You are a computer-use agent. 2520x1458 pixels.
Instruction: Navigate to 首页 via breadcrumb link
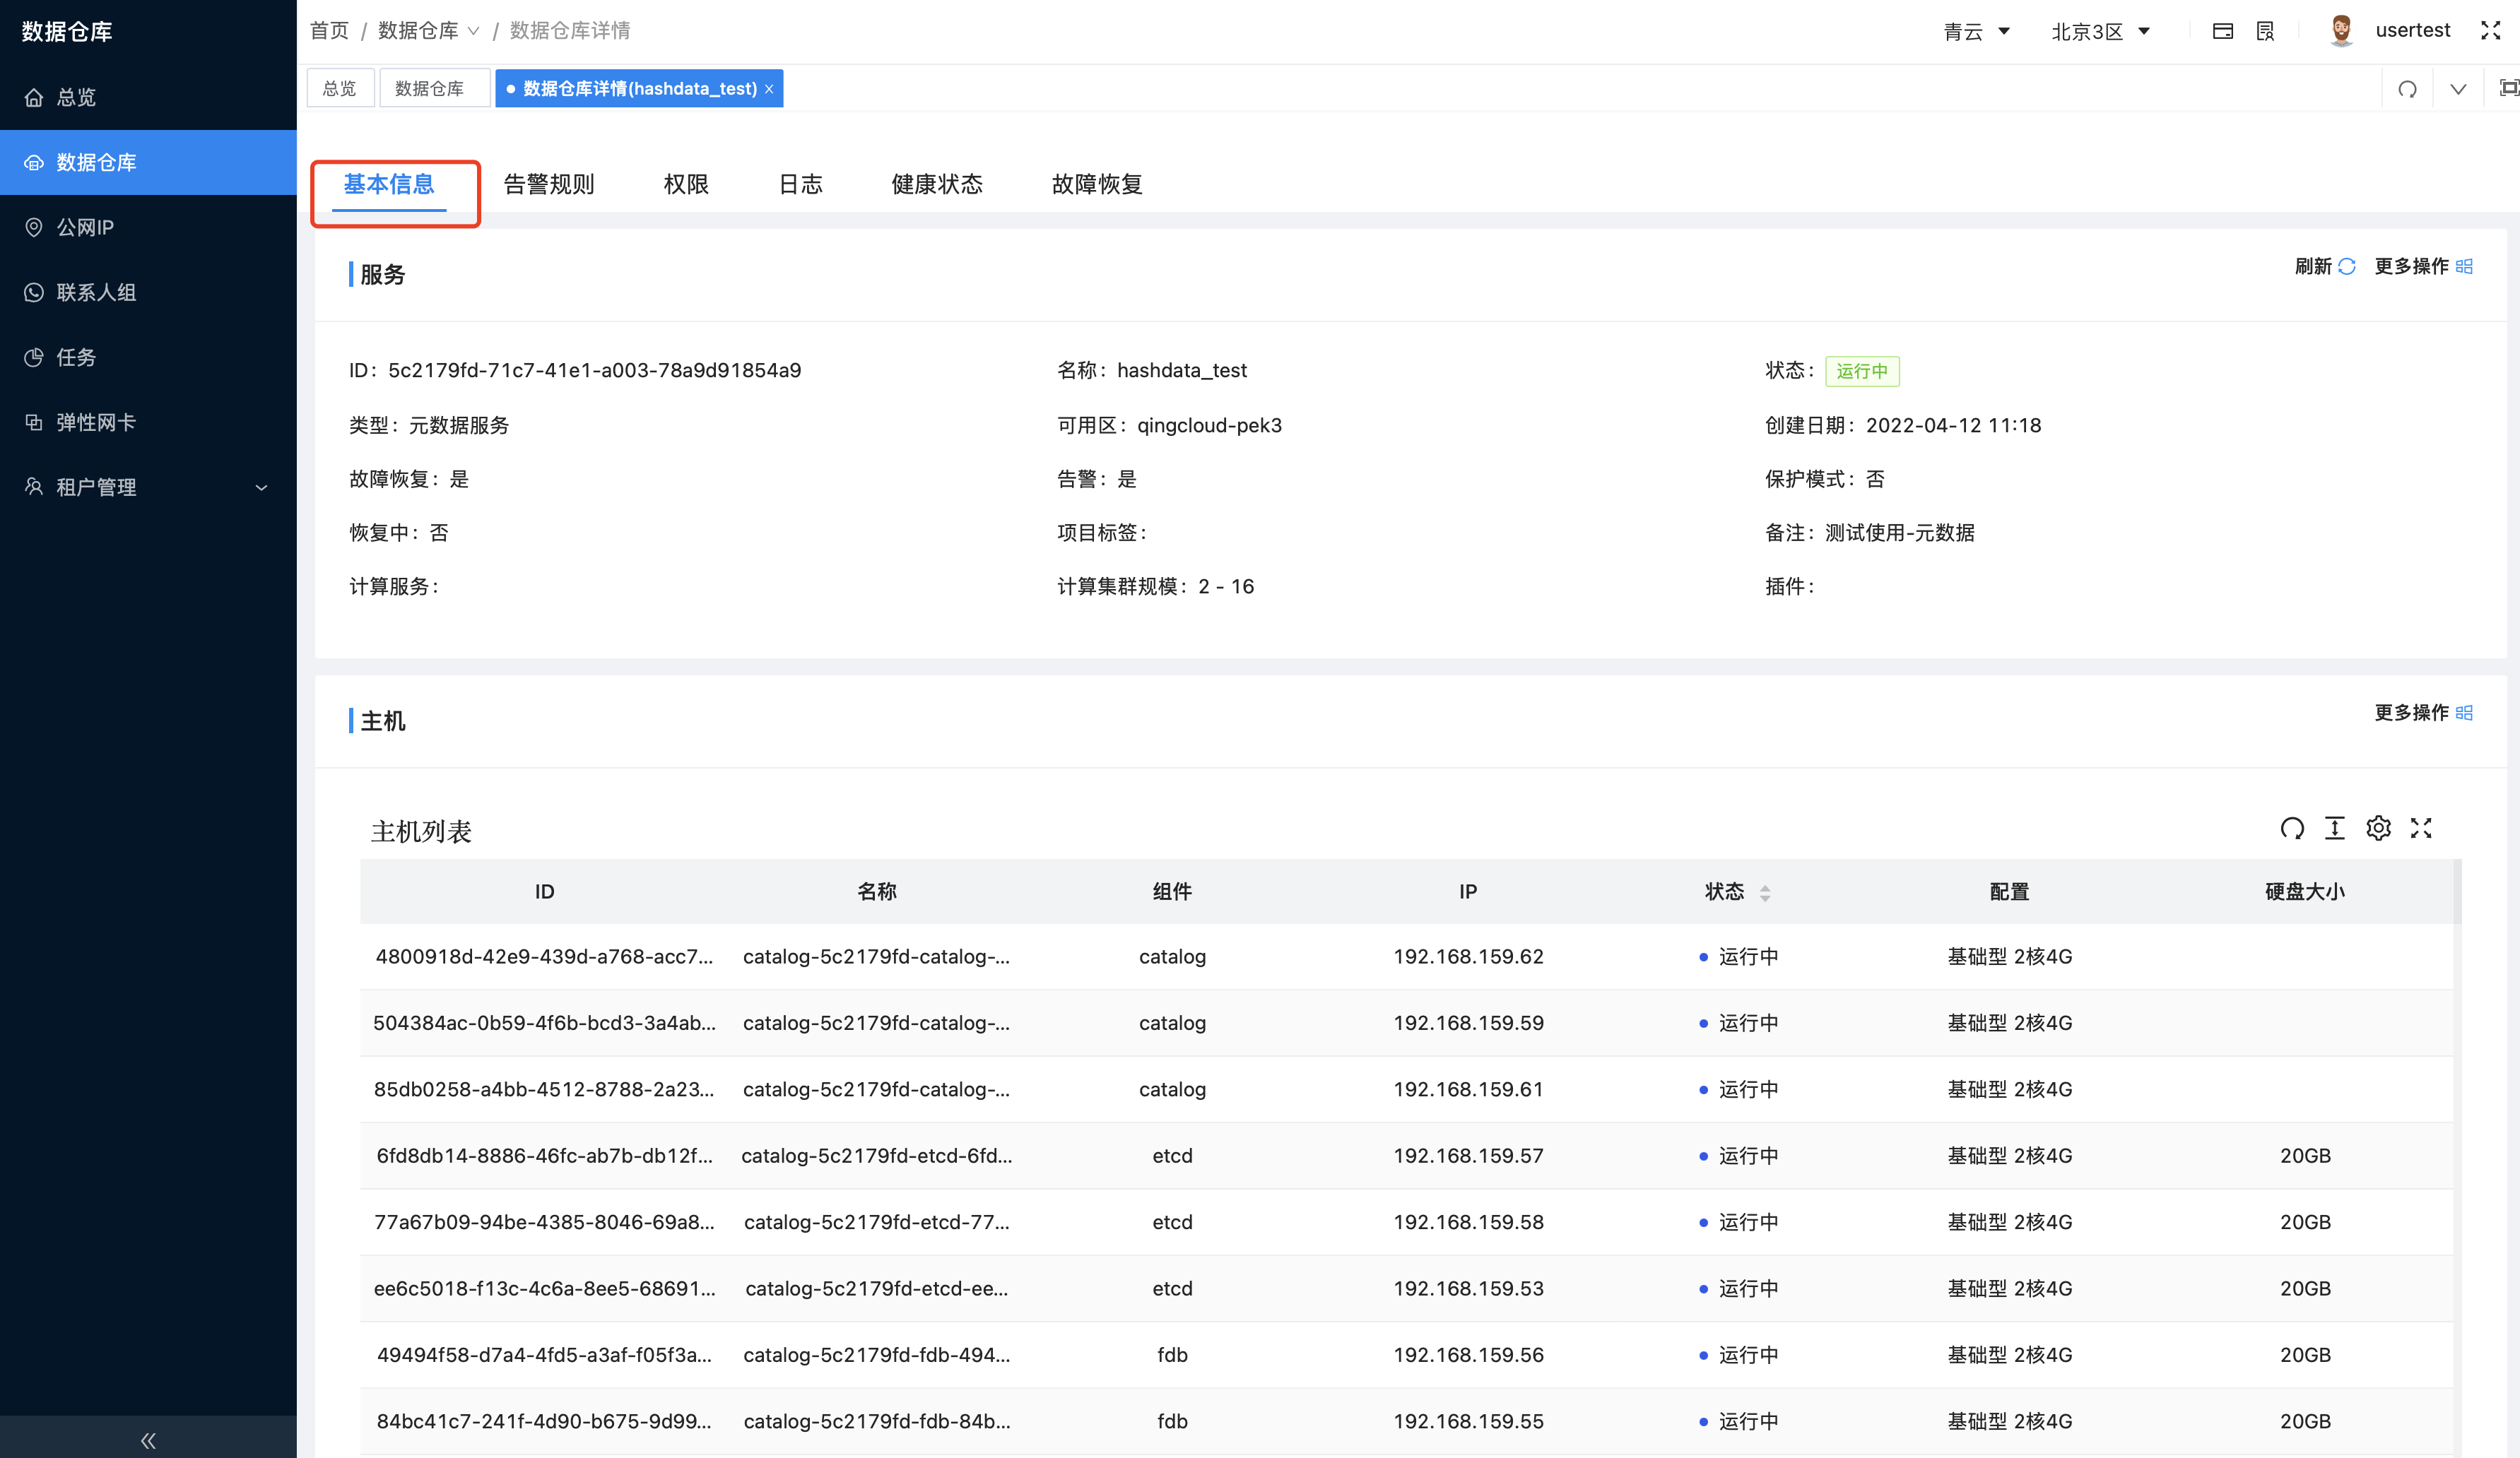(x=329, y=31)
